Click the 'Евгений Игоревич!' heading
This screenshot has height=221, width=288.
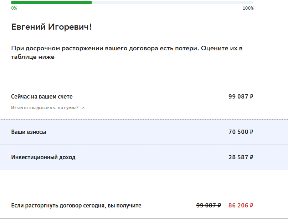51,27
